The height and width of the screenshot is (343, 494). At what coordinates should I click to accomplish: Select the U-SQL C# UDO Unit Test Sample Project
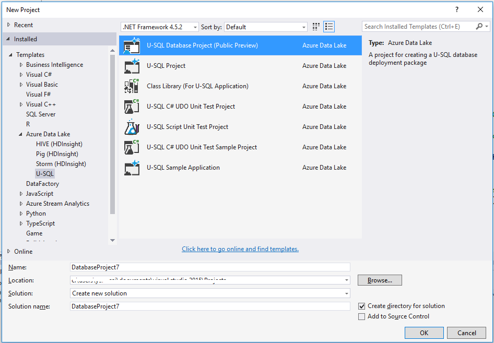pyautogui.click(x=132, y=147)
